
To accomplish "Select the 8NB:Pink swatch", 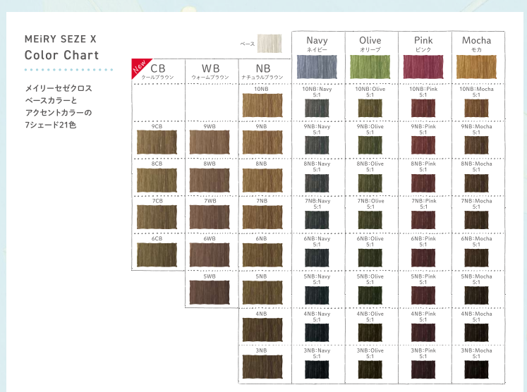I will tap(423, 183).
